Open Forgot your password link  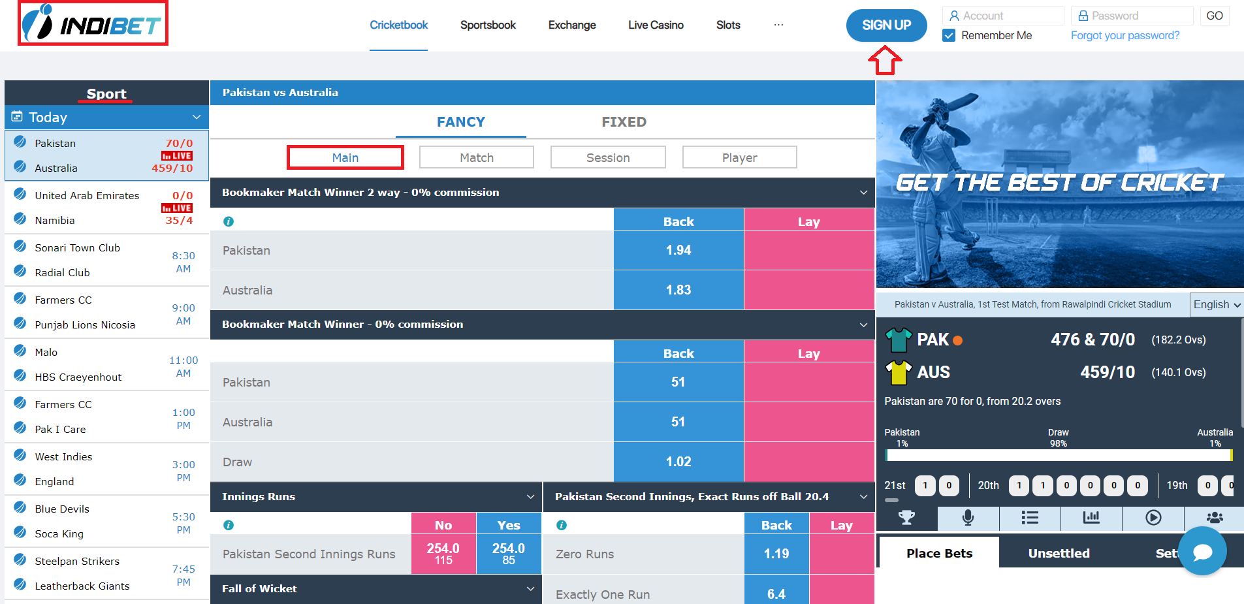pos(1125,35)
